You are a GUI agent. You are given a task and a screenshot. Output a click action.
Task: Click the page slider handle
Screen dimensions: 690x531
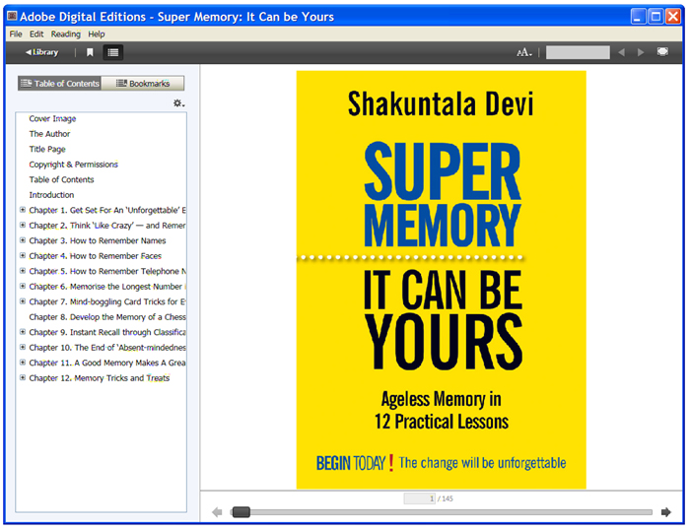[x=241, y=512]
